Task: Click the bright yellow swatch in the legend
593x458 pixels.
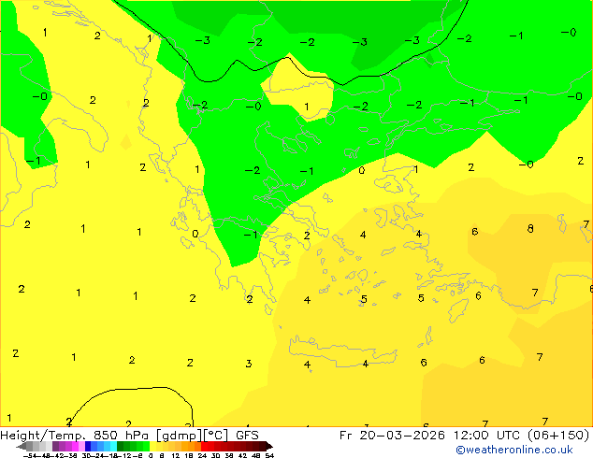Action: click(x=152, y=446)
